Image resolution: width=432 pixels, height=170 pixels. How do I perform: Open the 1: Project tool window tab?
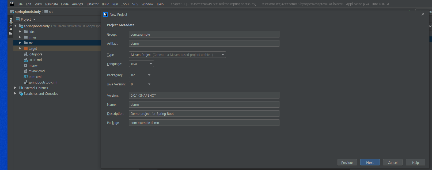(11, 26)
